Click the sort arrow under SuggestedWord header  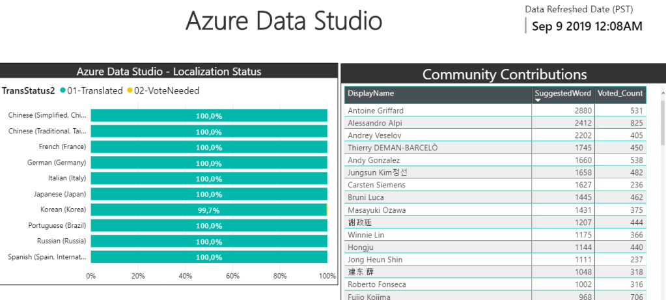coord(538,101)
